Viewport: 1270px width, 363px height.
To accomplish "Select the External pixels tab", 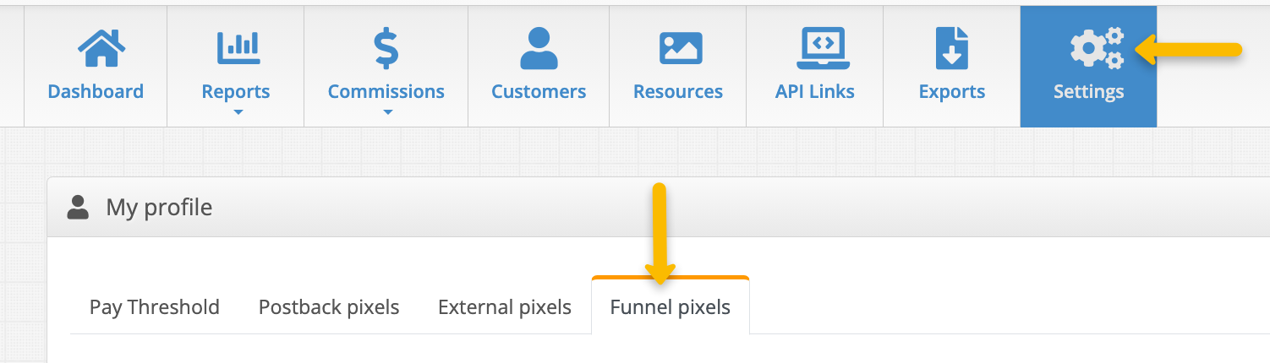I will [x=505, y=307].
